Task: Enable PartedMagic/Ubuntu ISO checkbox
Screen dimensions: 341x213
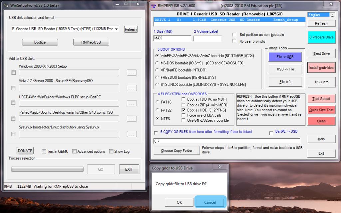Action: pyautogui.click(x=13, y=118)
